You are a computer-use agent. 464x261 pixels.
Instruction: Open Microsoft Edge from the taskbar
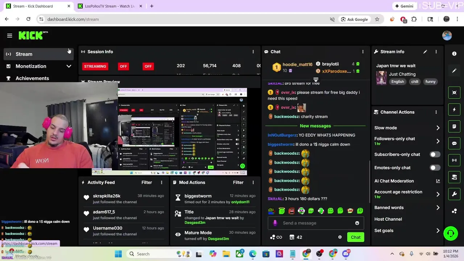[x=253, y=254]
